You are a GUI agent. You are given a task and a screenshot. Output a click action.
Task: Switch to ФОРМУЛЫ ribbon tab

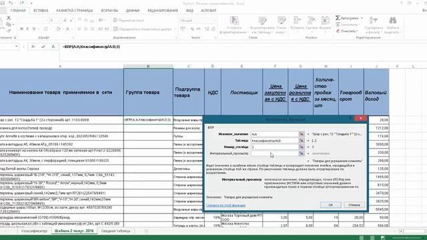tap(109, 11)
